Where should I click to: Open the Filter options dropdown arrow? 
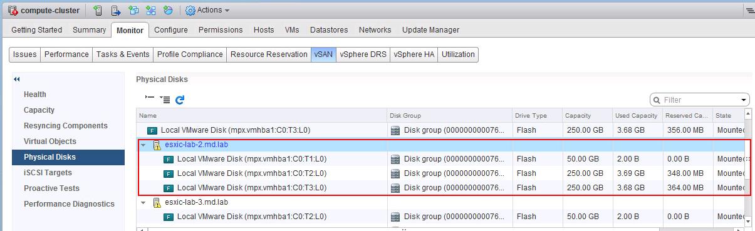coord(744,100)
